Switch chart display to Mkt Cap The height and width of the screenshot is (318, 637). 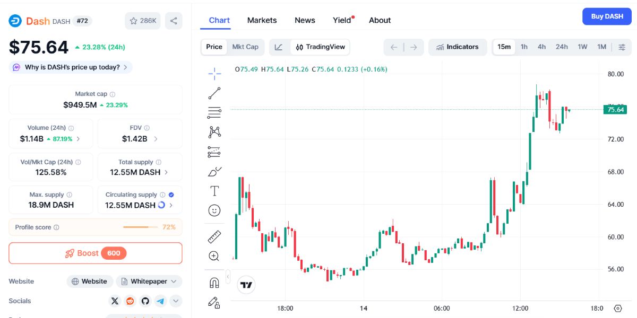(245, 47)
